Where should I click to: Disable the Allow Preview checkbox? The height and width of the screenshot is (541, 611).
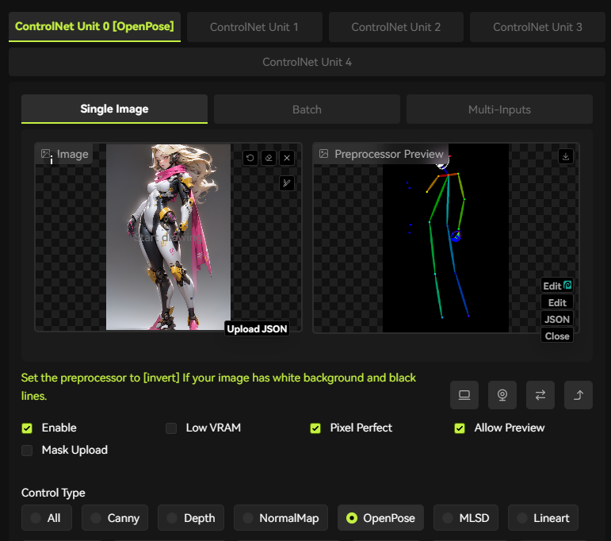(x=460, y=428)
